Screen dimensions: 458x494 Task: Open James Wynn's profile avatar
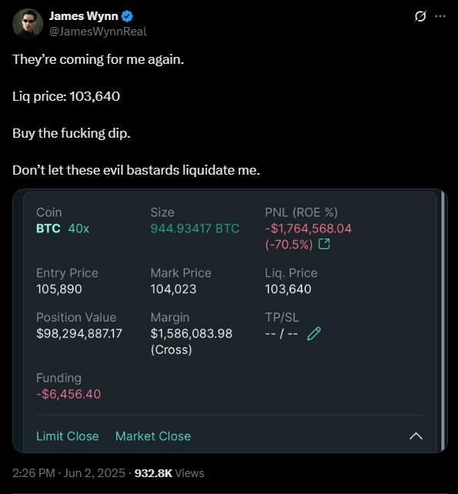pos(28,24)
